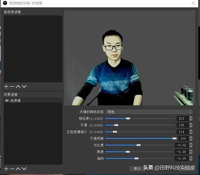Add a new effect filter with plus icon
200x175 pixels.
pyautogui.click(x=6, y=169)
